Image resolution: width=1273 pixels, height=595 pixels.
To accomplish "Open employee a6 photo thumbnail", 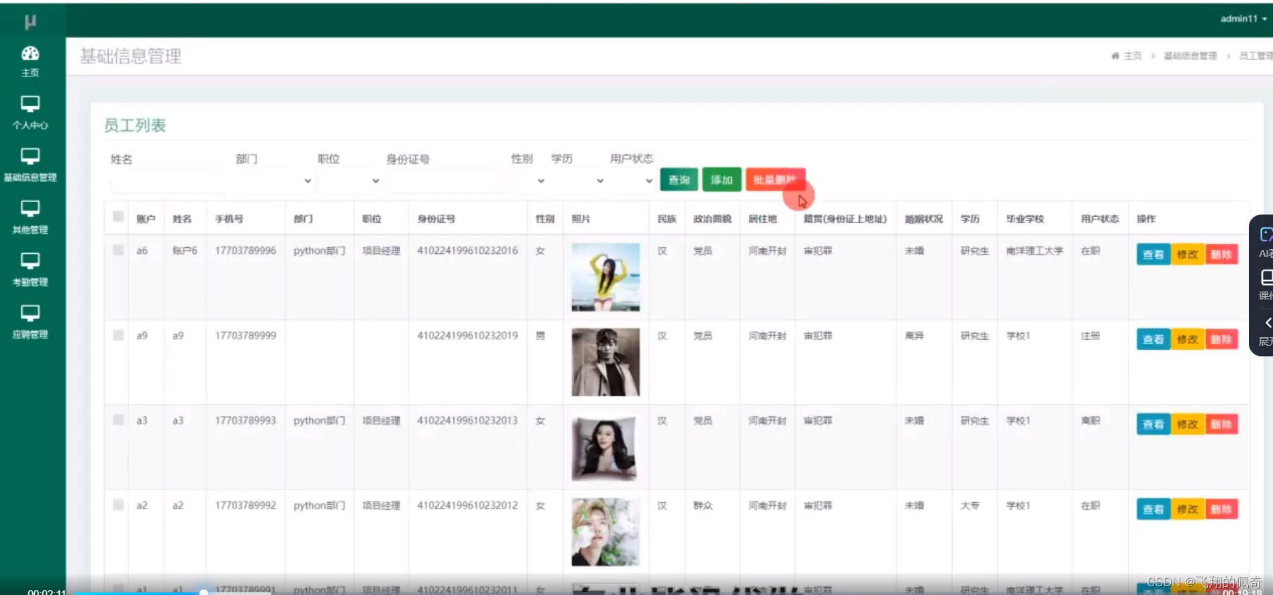I will tap(606, 277).
